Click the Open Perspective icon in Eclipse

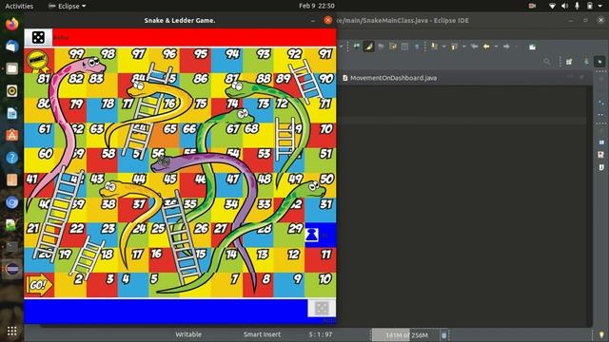click(569, 61)
